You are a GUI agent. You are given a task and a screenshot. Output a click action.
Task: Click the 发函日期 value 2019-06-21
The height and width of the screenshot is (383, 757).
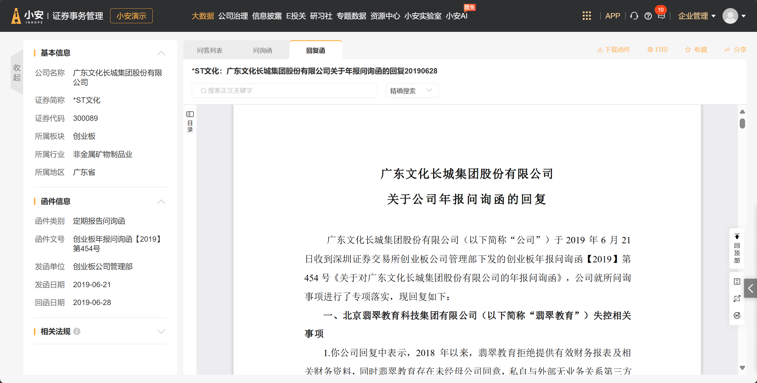point(92,285)
